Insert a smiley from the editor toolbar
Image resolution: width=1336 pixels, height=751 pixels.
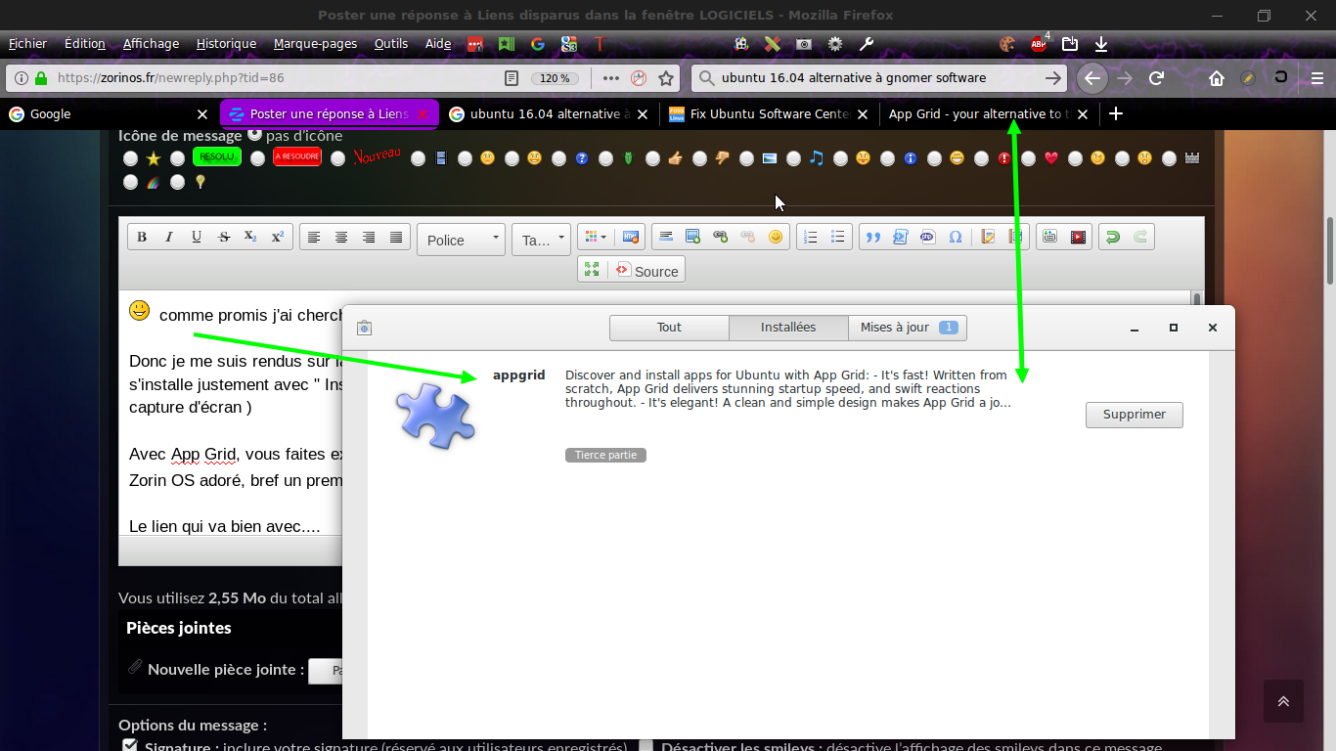tap(776, 238)
